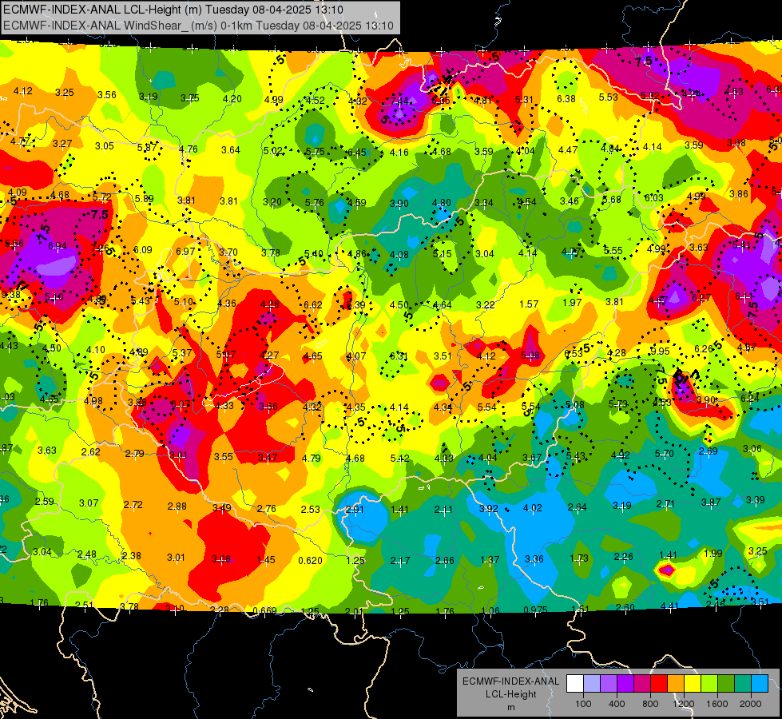Screen dimensions: 782x719
Task: Click the '2000' legend scale label
Action: 751,704
